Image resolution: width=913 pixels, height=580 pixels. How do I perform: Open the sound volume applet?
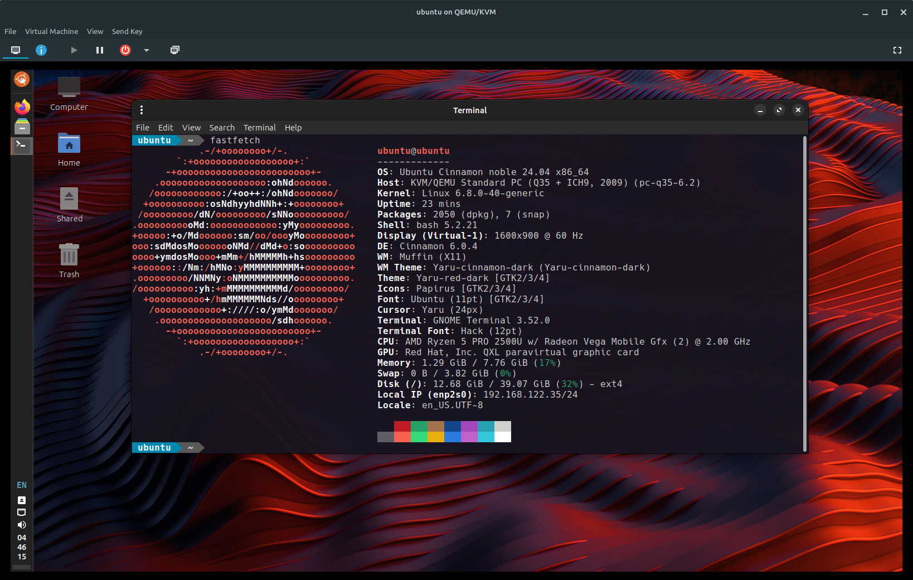pyautogui.click(x=22, y=525)
